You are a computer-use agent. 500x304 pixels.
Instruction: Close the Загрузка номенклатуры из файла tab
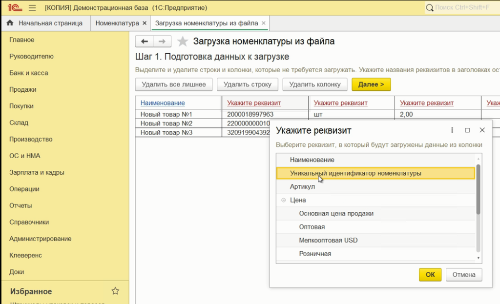[x=263, y=23]
